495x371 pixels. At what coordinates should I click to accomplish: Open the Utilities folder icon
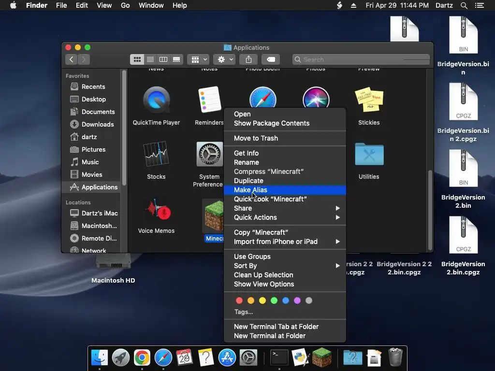[x=369, y=154]
